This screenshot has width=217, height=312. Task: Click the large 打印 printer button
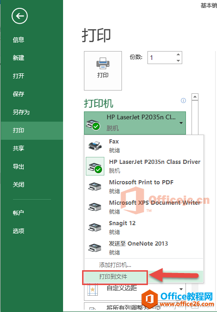click(x=103, y=71)
